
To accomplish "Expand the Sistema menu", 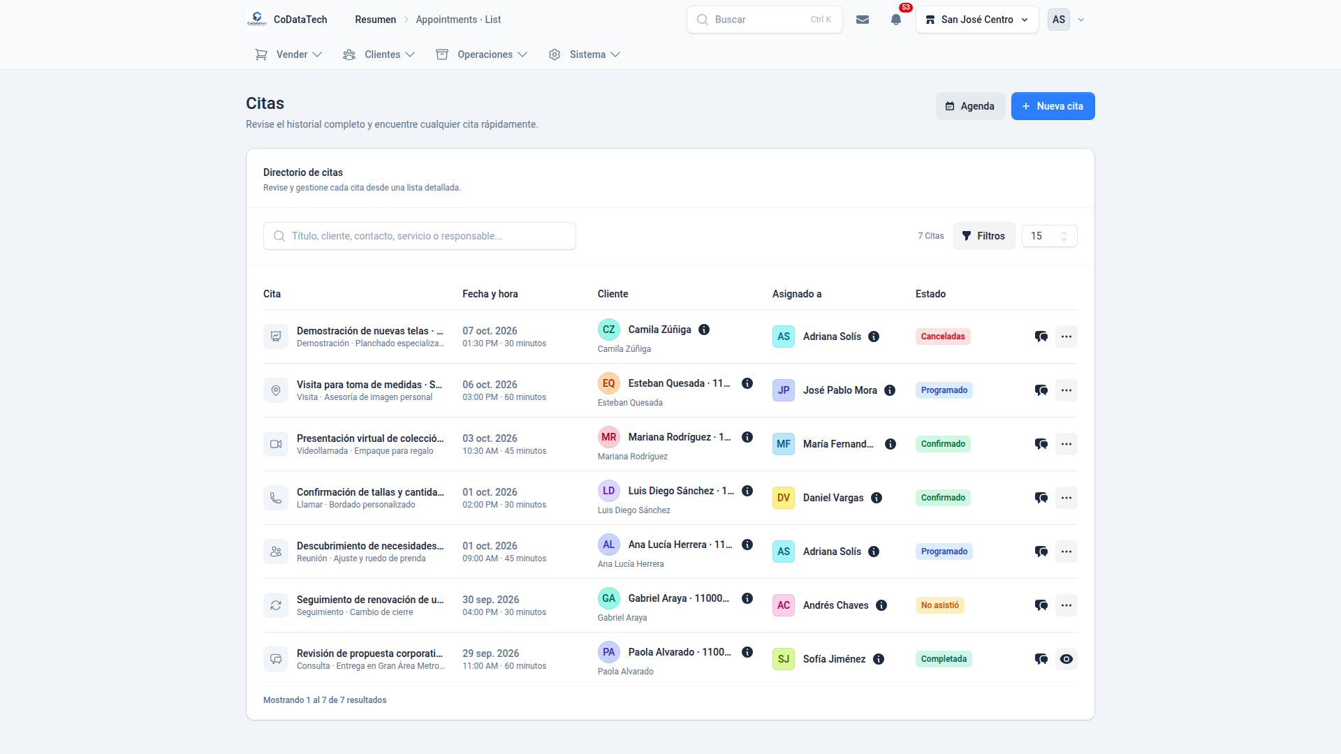I will tap(585, 54).
